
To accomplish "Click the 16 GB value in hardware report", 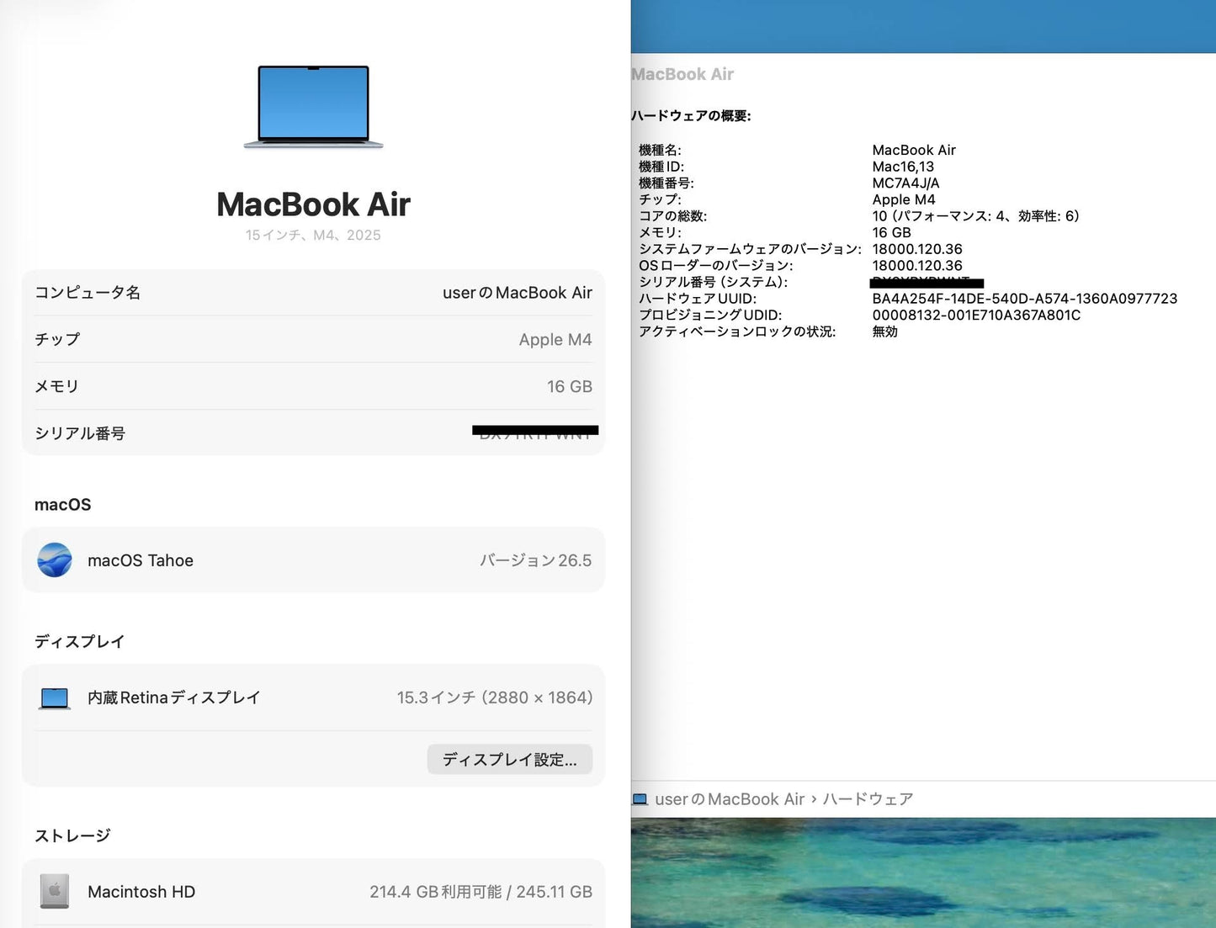I will 891,233.
